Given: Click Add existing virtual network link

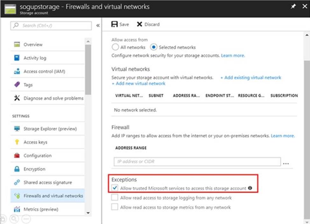Looking at the screenshot, I should click(251, 77).
